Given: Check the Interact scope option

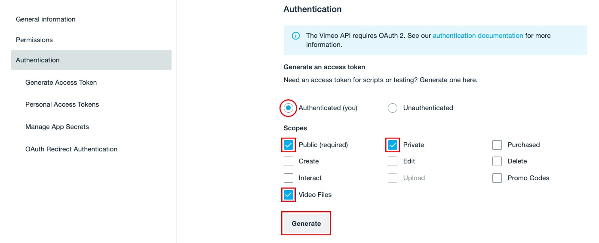Looking at the screenshot, I should coord(289,178).
